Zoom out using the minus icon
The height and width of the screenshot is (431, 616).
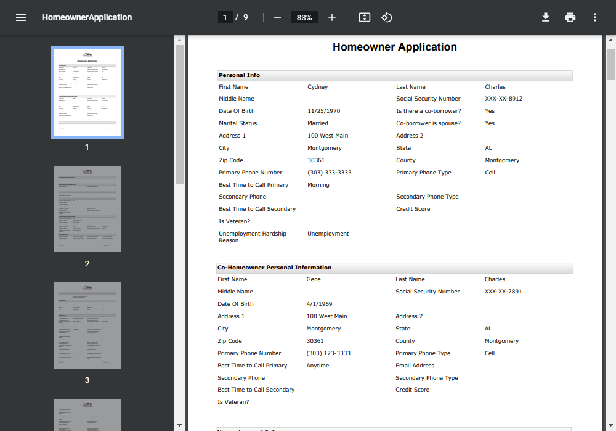[277, 17]
